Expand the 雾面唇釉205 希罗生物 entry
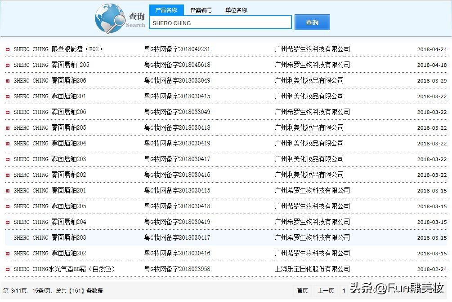This screenshot has width=452, height=302. point(7,206)
